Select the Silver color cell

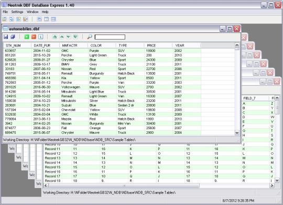102,101
